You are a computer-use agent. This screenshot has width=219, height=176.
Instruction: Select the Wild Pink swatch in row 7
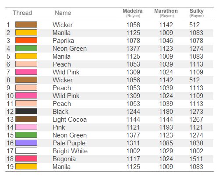26,72
